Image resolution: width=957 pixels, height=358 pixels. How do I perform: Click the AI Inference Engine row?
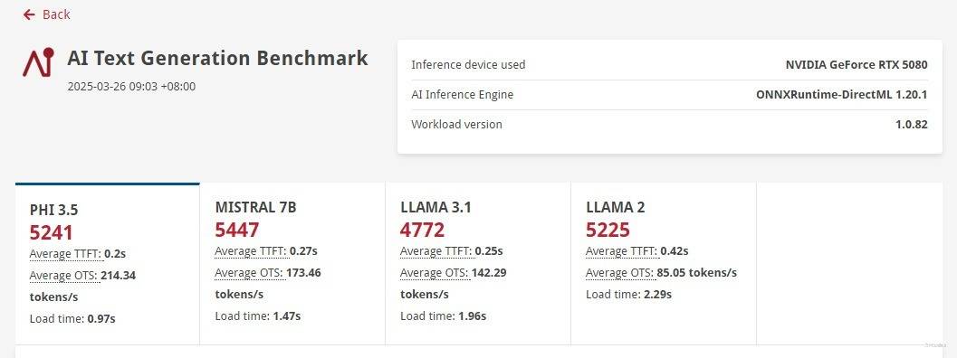coord(669,95)
